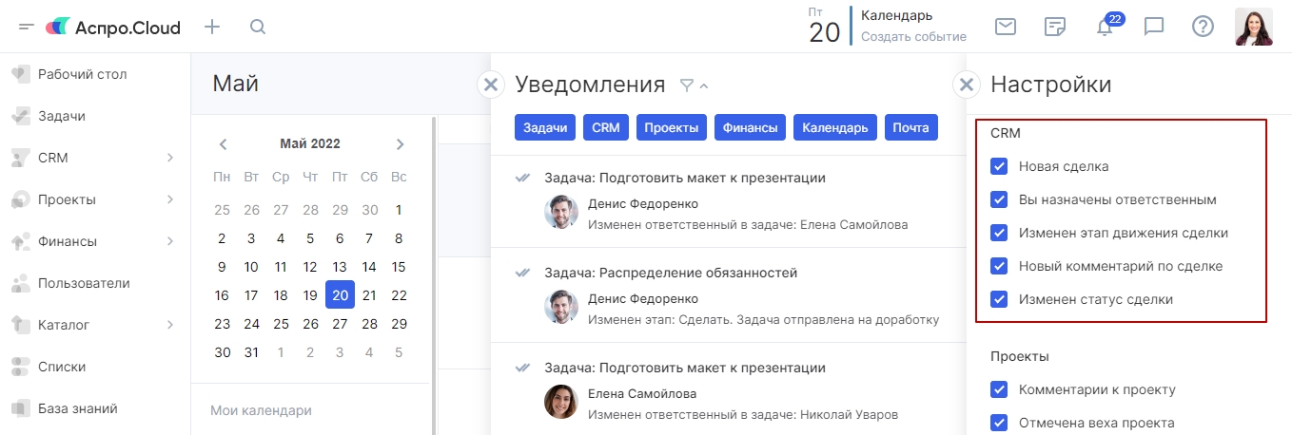1292x435 pixels.
Task: Select May 31 in mini calendar
Action: click(251, 352)
